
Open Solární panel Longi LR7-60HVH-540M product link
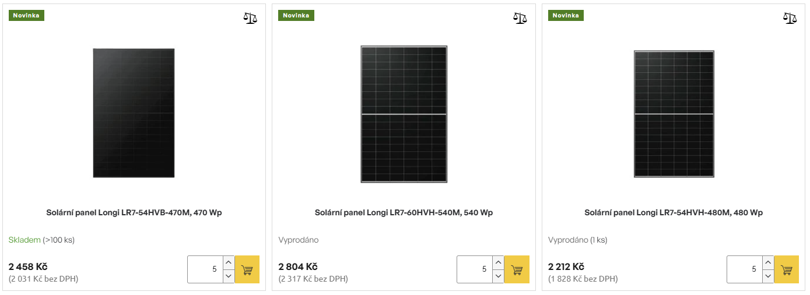point(404,213)
